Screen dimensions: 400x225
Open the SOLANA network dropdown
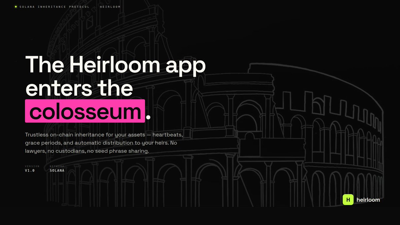click(57, 170)
